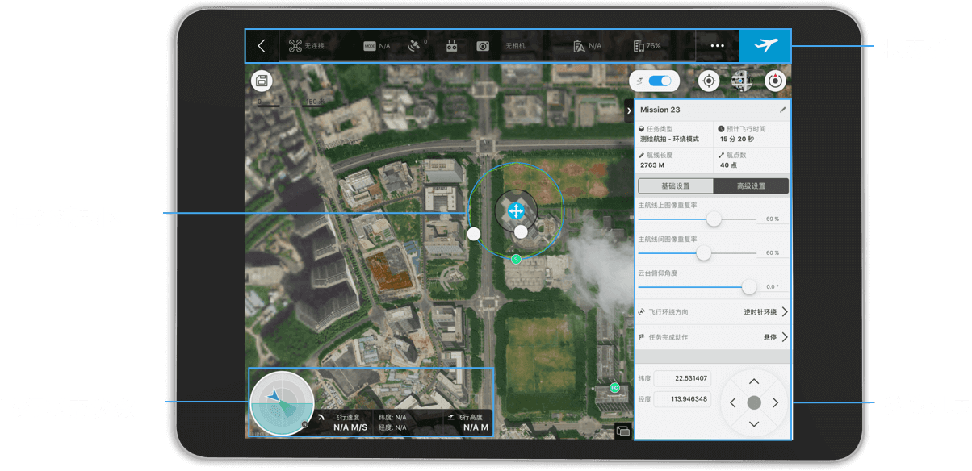Screen dimensions: 972x471
Task: Click the compass orientation icon
Action: pyautogui.click(x=776, y=81)
